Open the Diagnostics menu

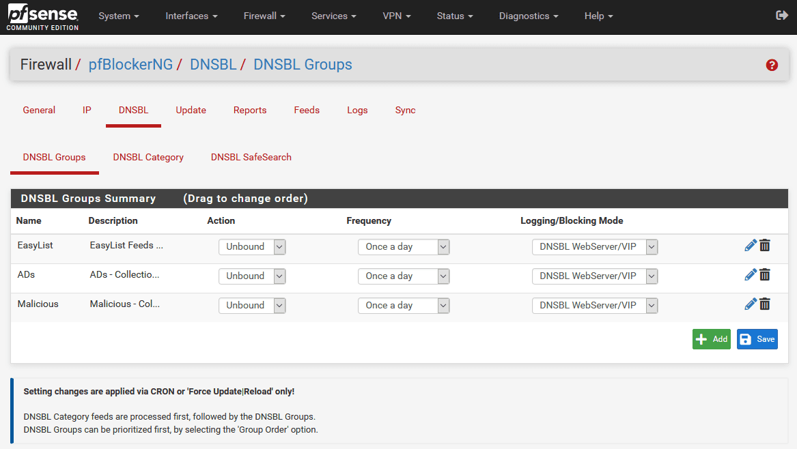pyautogui.click(x=529, y=16)
